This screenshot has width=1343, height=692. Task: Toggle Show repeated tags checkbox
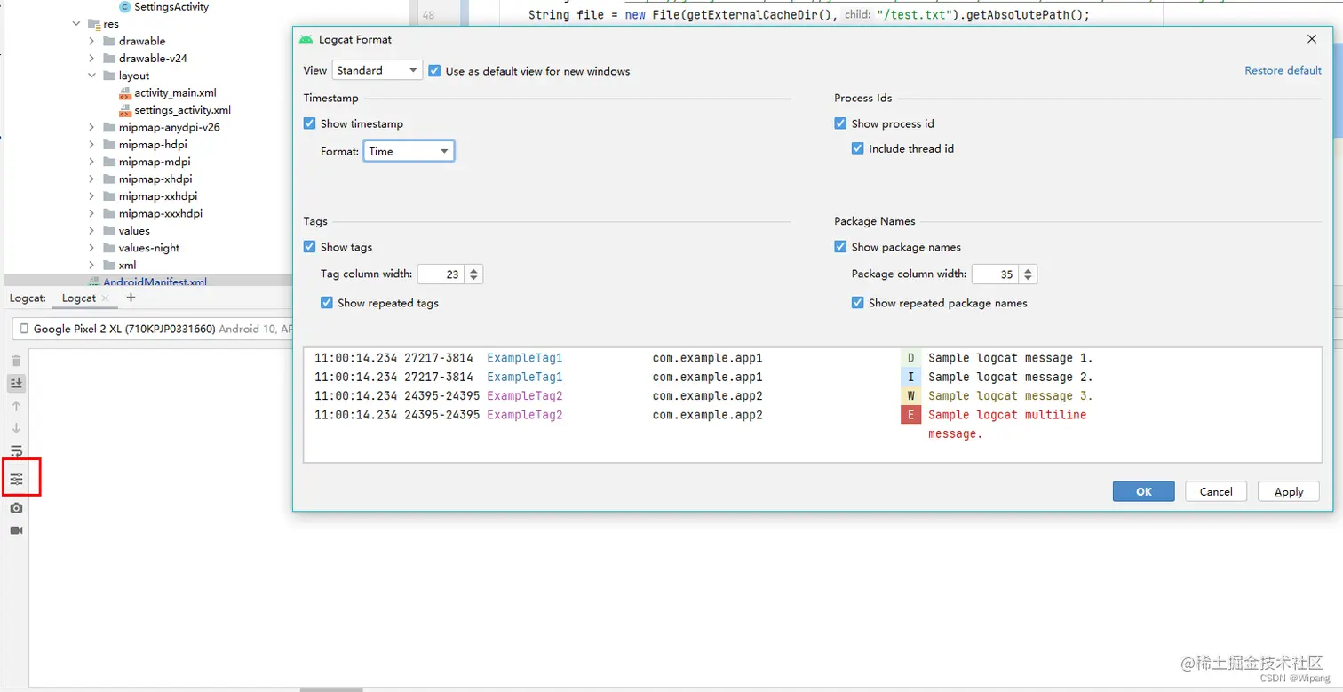327,303
